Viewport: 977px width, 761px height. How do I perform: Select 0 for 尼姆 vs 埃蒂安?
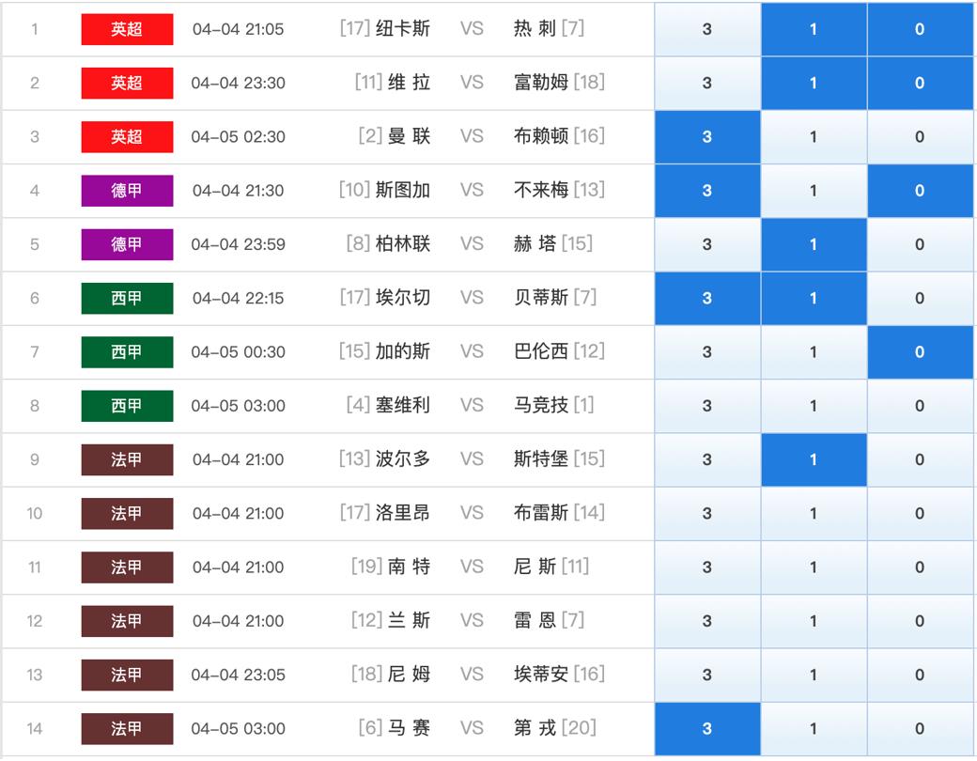click(921, 675)
